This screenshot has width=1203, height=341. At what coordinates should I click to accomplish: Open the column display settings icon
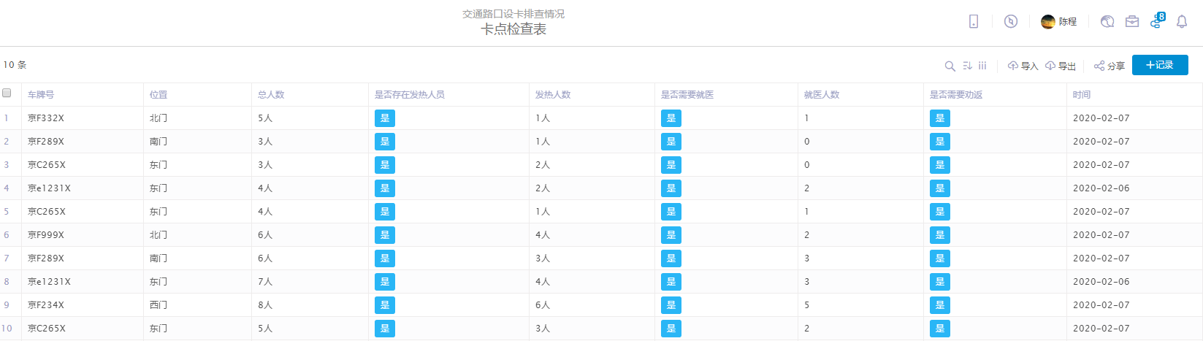[x=983, y=66]
